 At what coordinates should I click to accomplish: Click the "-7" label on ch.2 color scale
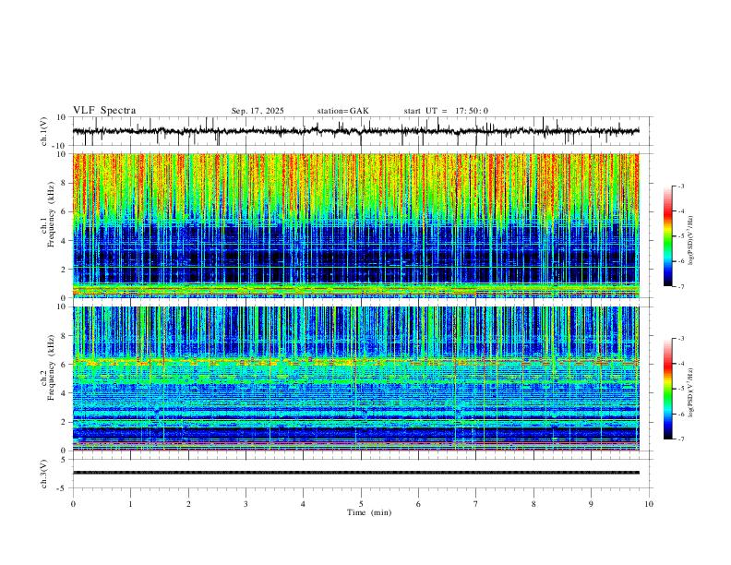click(681, 439)
